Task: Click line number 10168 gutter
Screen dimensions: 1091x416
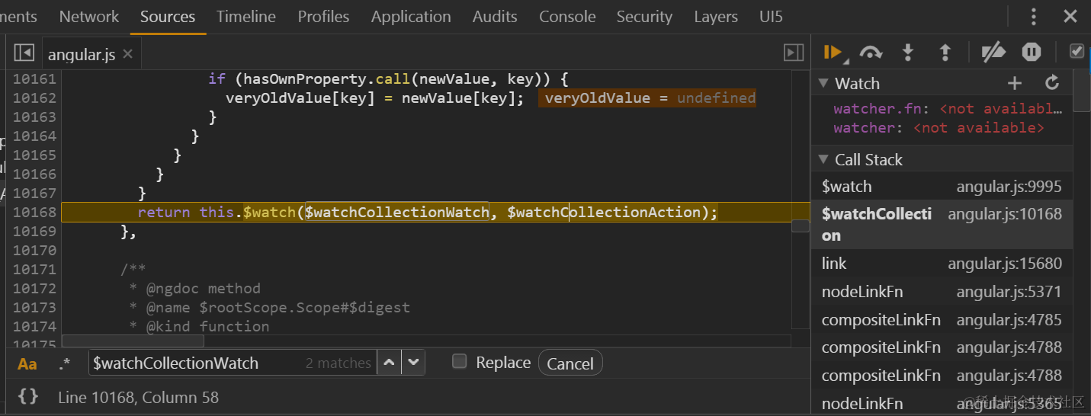Action: coord(34,212)
